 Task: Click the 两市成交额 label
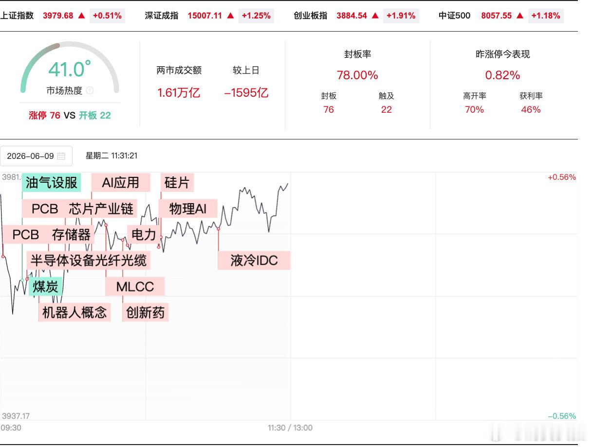[179, 70]
